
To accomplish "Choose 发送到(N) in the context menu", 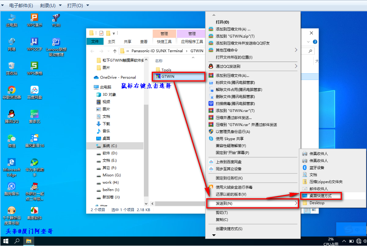I will click(x=224, y=204).
